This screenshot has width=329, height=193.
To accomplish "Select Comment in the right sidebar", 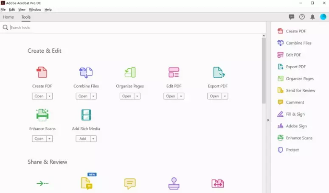I will pos(291,102).
